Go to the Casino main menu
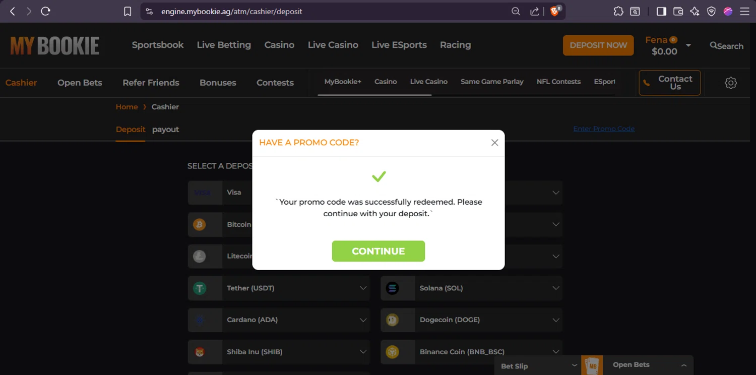Viewport: 756px width, 375px height. 279,45
